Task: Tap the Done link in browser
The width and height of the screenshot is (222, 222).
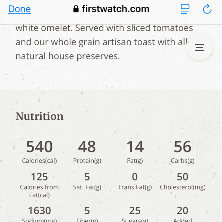Action: tap(19, 9)
